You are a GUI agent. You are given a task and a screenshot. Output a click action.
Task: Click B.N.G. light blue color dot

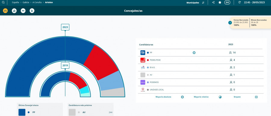click(x=148, y=67)
